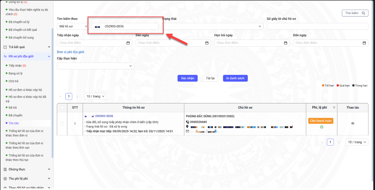This screenshot has height=190, width=375.
Task: Click the Thu phí lệ phí dollar icon
Action: click(5, 179)
